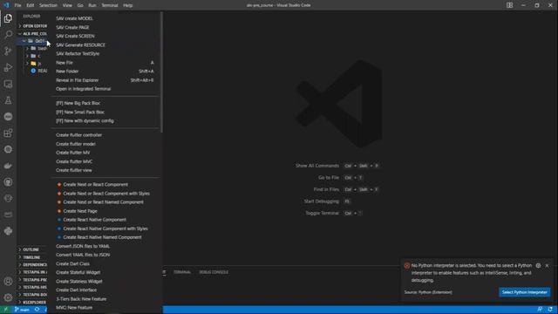Select Reveal in File Explorer
Viewport: 558px width, 314px height.
(x=105, y=80)
